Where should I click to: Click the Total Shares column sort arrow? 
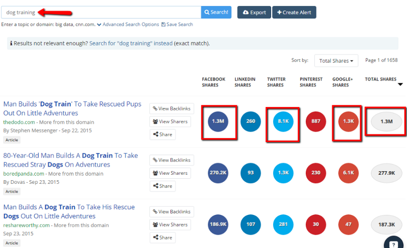(400, 85)
